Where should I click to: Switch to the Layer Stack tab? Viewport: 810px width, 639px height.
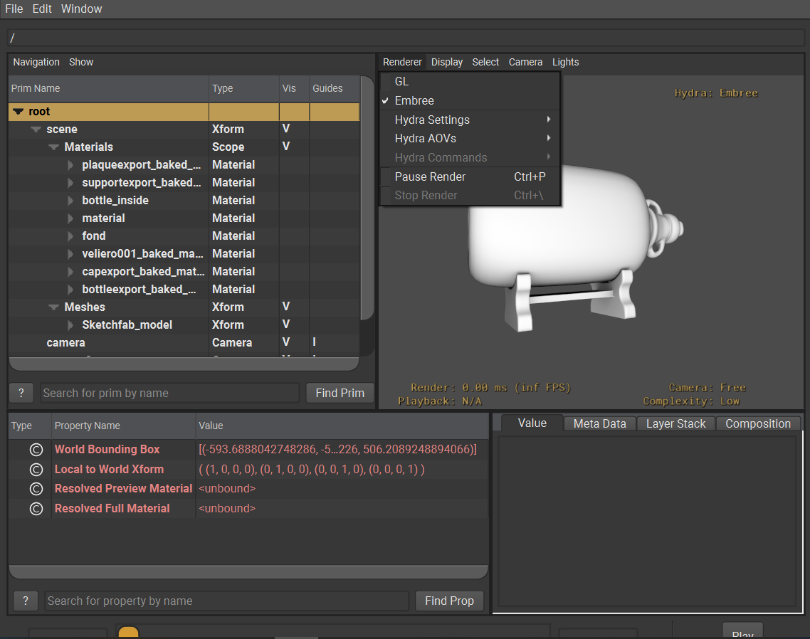click(x=675, y=423)
